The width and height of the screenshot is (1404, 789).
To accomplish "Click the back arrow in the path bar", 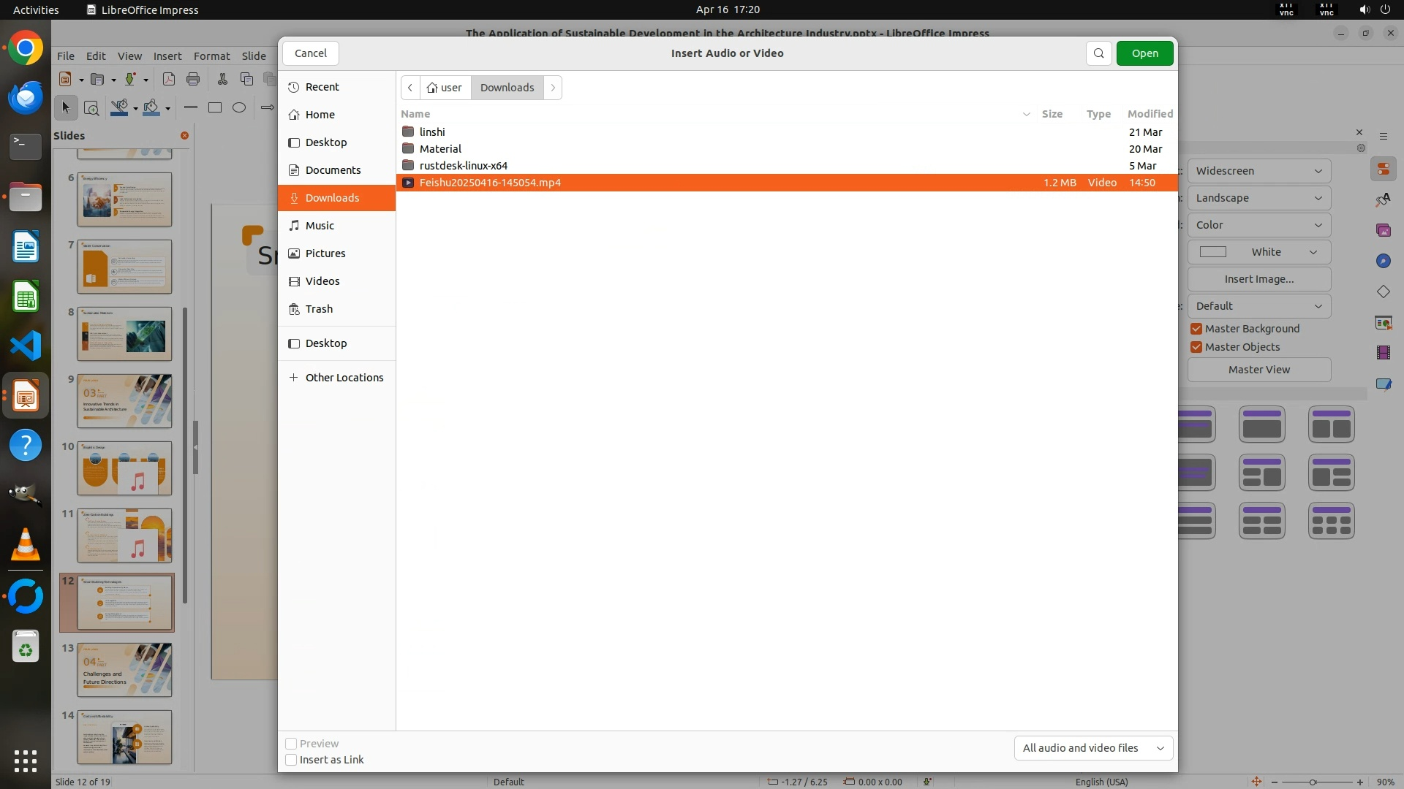I will 410,88.
